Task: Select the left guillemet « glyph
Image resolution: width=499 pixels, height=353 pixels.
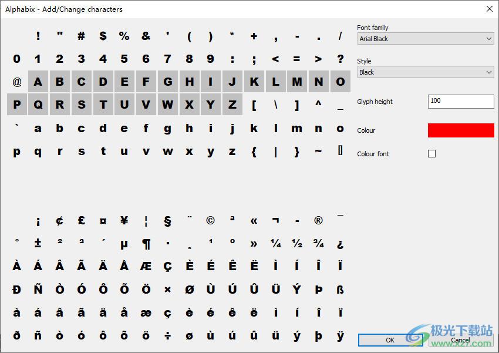Action: click(254, 221)
